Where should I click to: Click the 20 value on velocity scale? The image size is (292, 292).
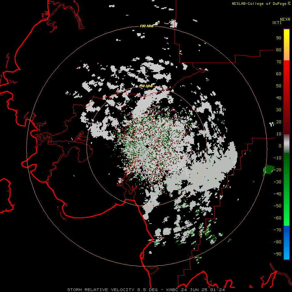279,122
